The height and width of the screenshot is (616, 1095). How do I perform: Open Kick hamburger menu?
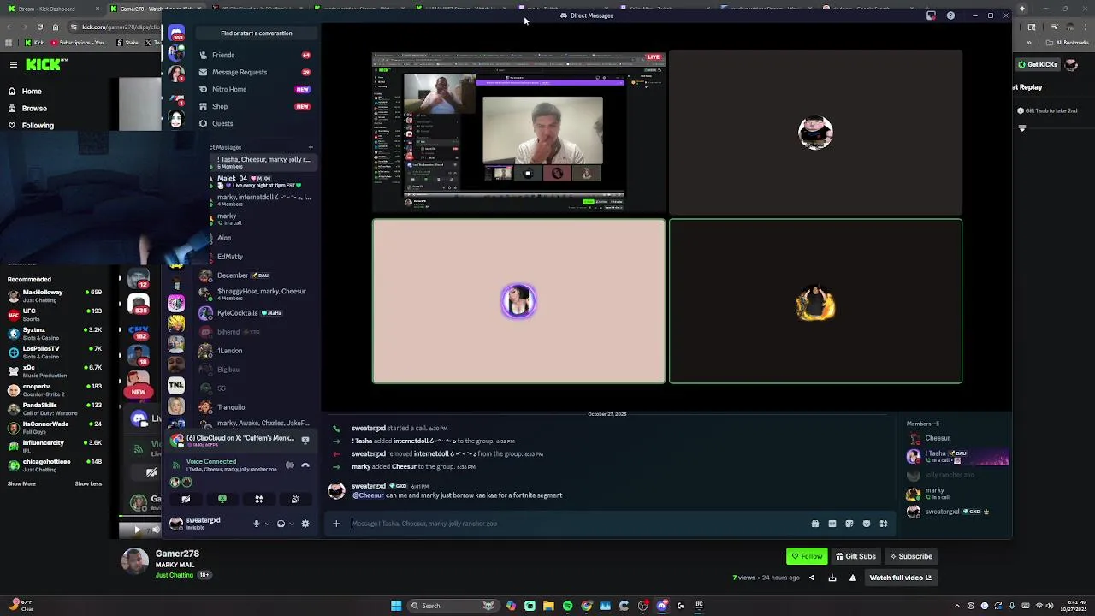click(x=13, y=65)
